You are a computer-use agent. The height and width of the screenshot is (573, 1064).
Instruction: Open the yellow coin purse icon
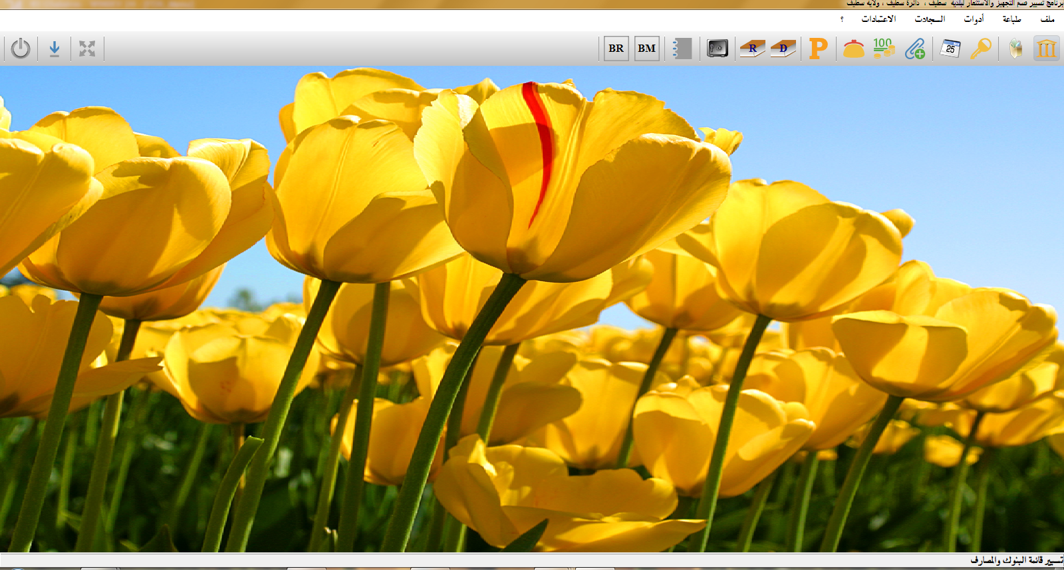click(x=853, y=49)
